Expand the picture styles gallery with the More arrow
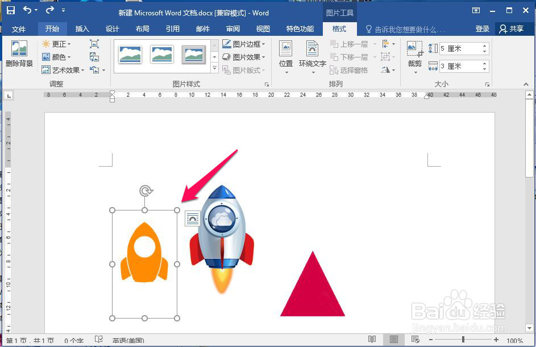536x347 pixels. coord(215,68)
